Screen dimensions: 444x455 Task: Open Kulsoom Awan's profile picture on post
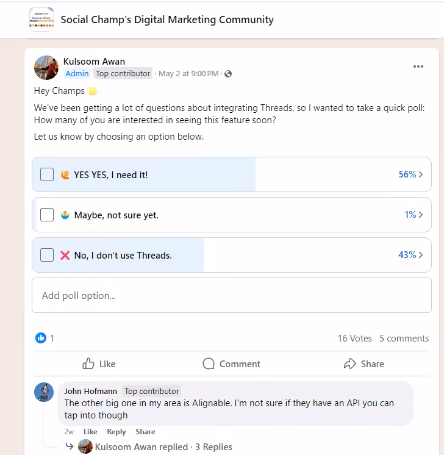[x=46, y=68]
